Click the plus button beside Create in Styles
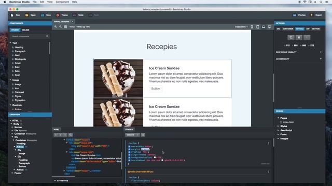 tap(138, 135)
